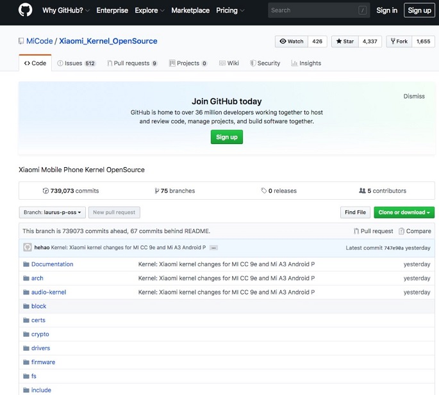Expand the Clone or download dropdown
This screenshot has height=395, width=439.
point(404,213)
